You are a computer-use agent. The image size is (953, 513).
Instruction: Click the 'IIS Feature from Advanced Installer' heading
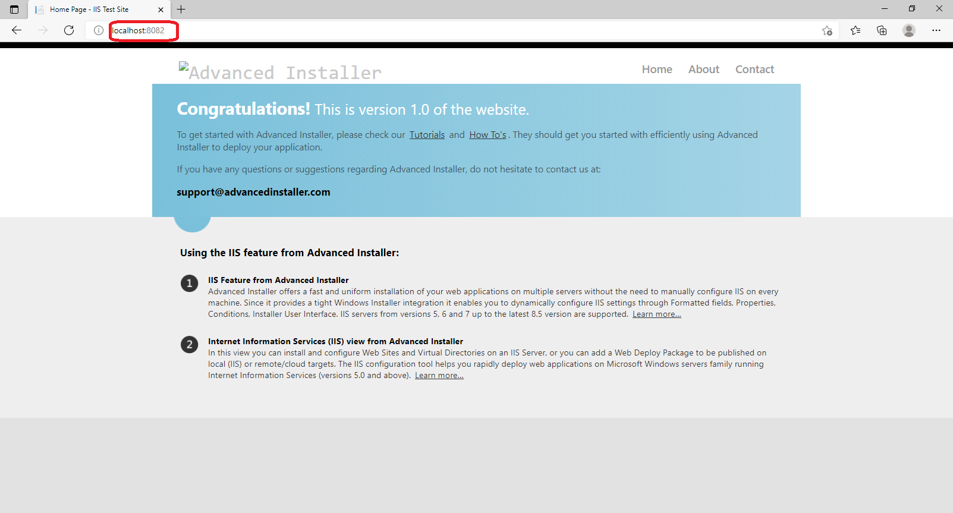coord(278,280)
